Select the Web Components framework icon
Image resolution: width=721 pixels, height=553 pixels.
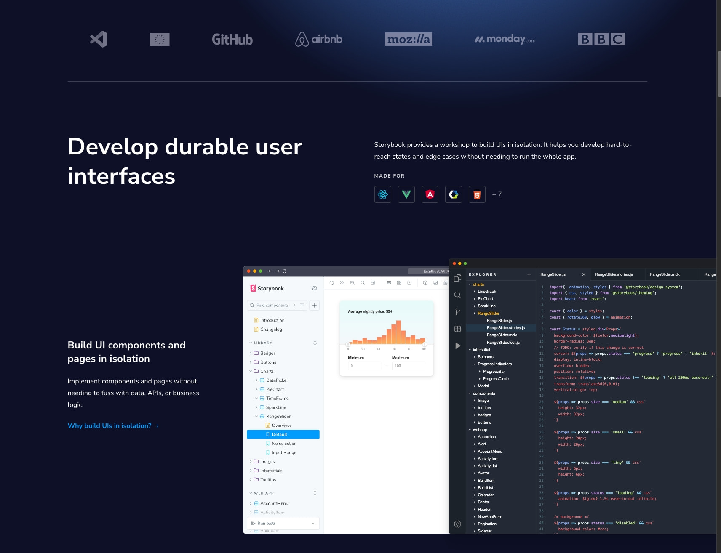(454, 194)
